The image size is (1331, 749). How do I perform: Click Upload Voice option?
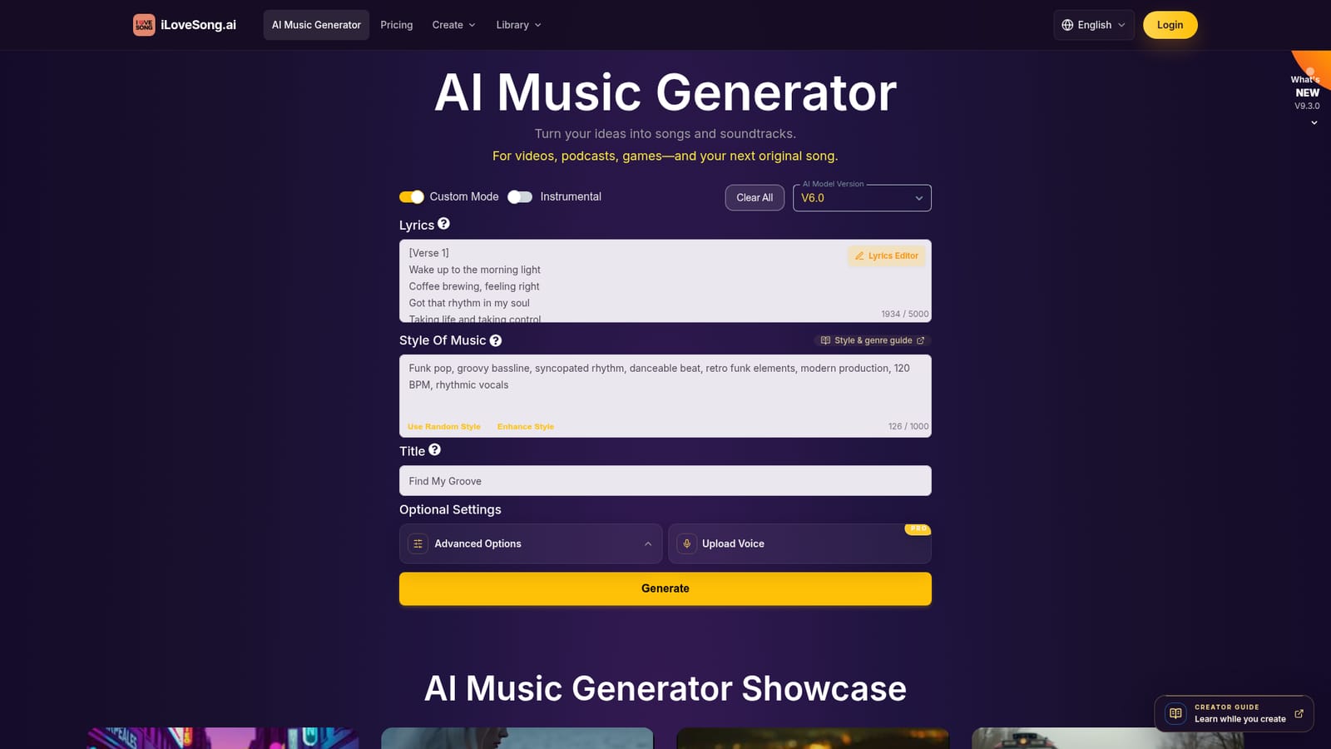pyautogui.click(x=799, y=543)
